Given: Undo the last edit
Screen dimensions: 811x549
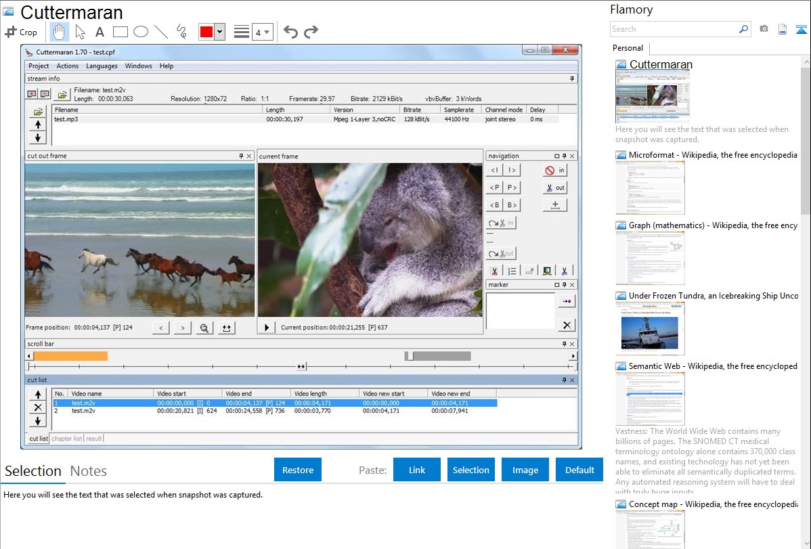Looking at the screenshot, I should pos(290,32).
